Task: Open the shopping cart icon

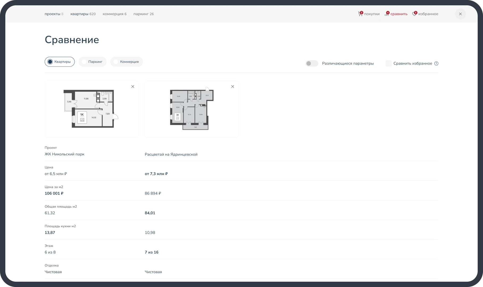Action: click(x=360, y=14)
